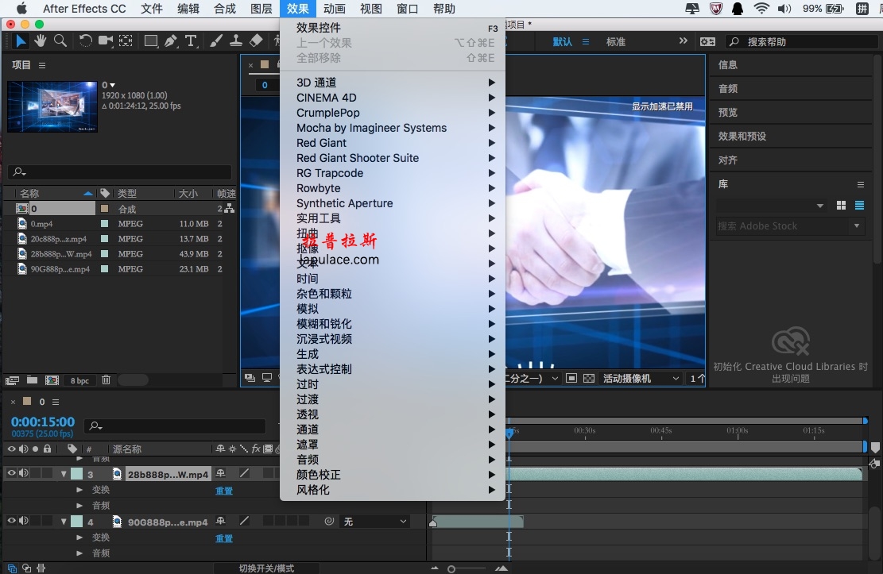Switch library to grid view
883x574 pixels.
(842, 206)
